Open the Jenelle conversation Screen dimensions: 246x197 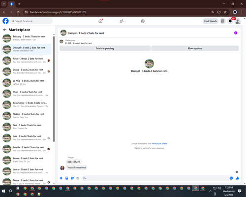pos(26,149)
